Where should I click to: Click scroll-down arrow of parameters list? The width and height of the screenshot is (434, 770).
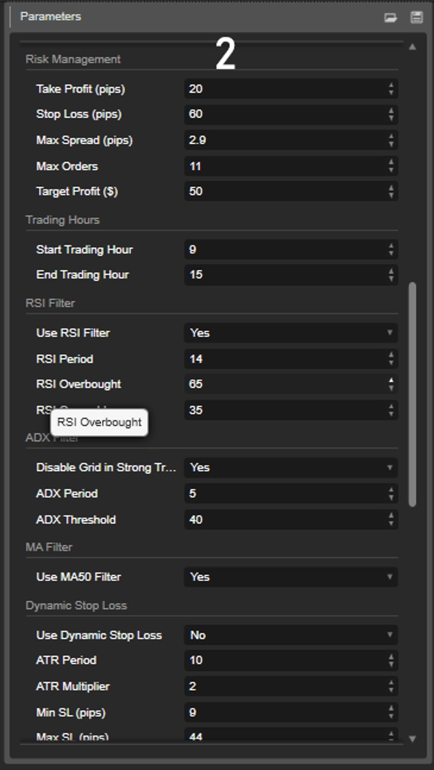point(412,739)
